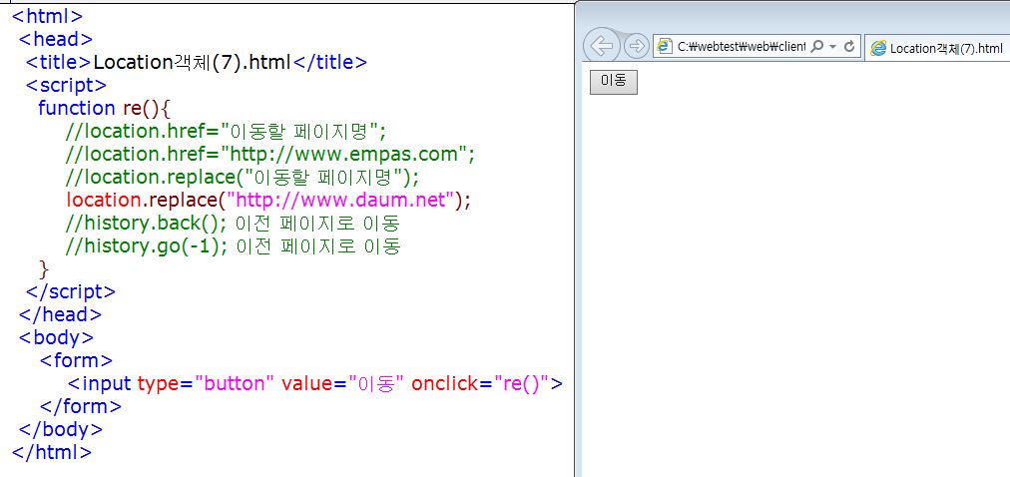Click the search magnifier icon in address bar
Image resolution: width=1010 pixels, height=477 pixels.
pos(816,46)
